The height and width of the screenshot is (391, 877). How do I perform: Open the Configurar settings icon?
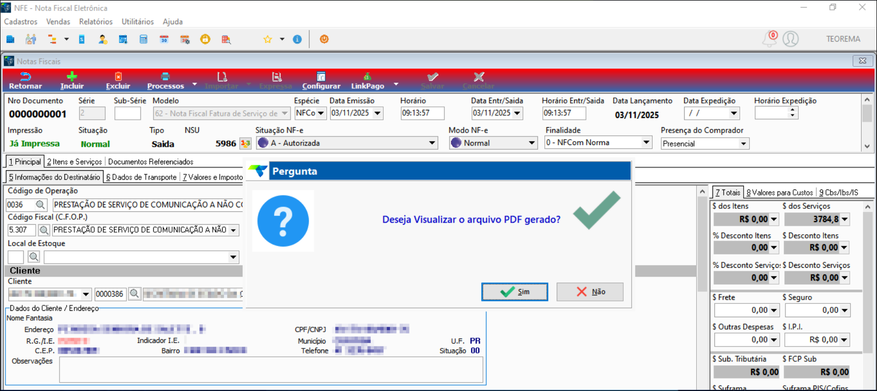coord(321,77)
